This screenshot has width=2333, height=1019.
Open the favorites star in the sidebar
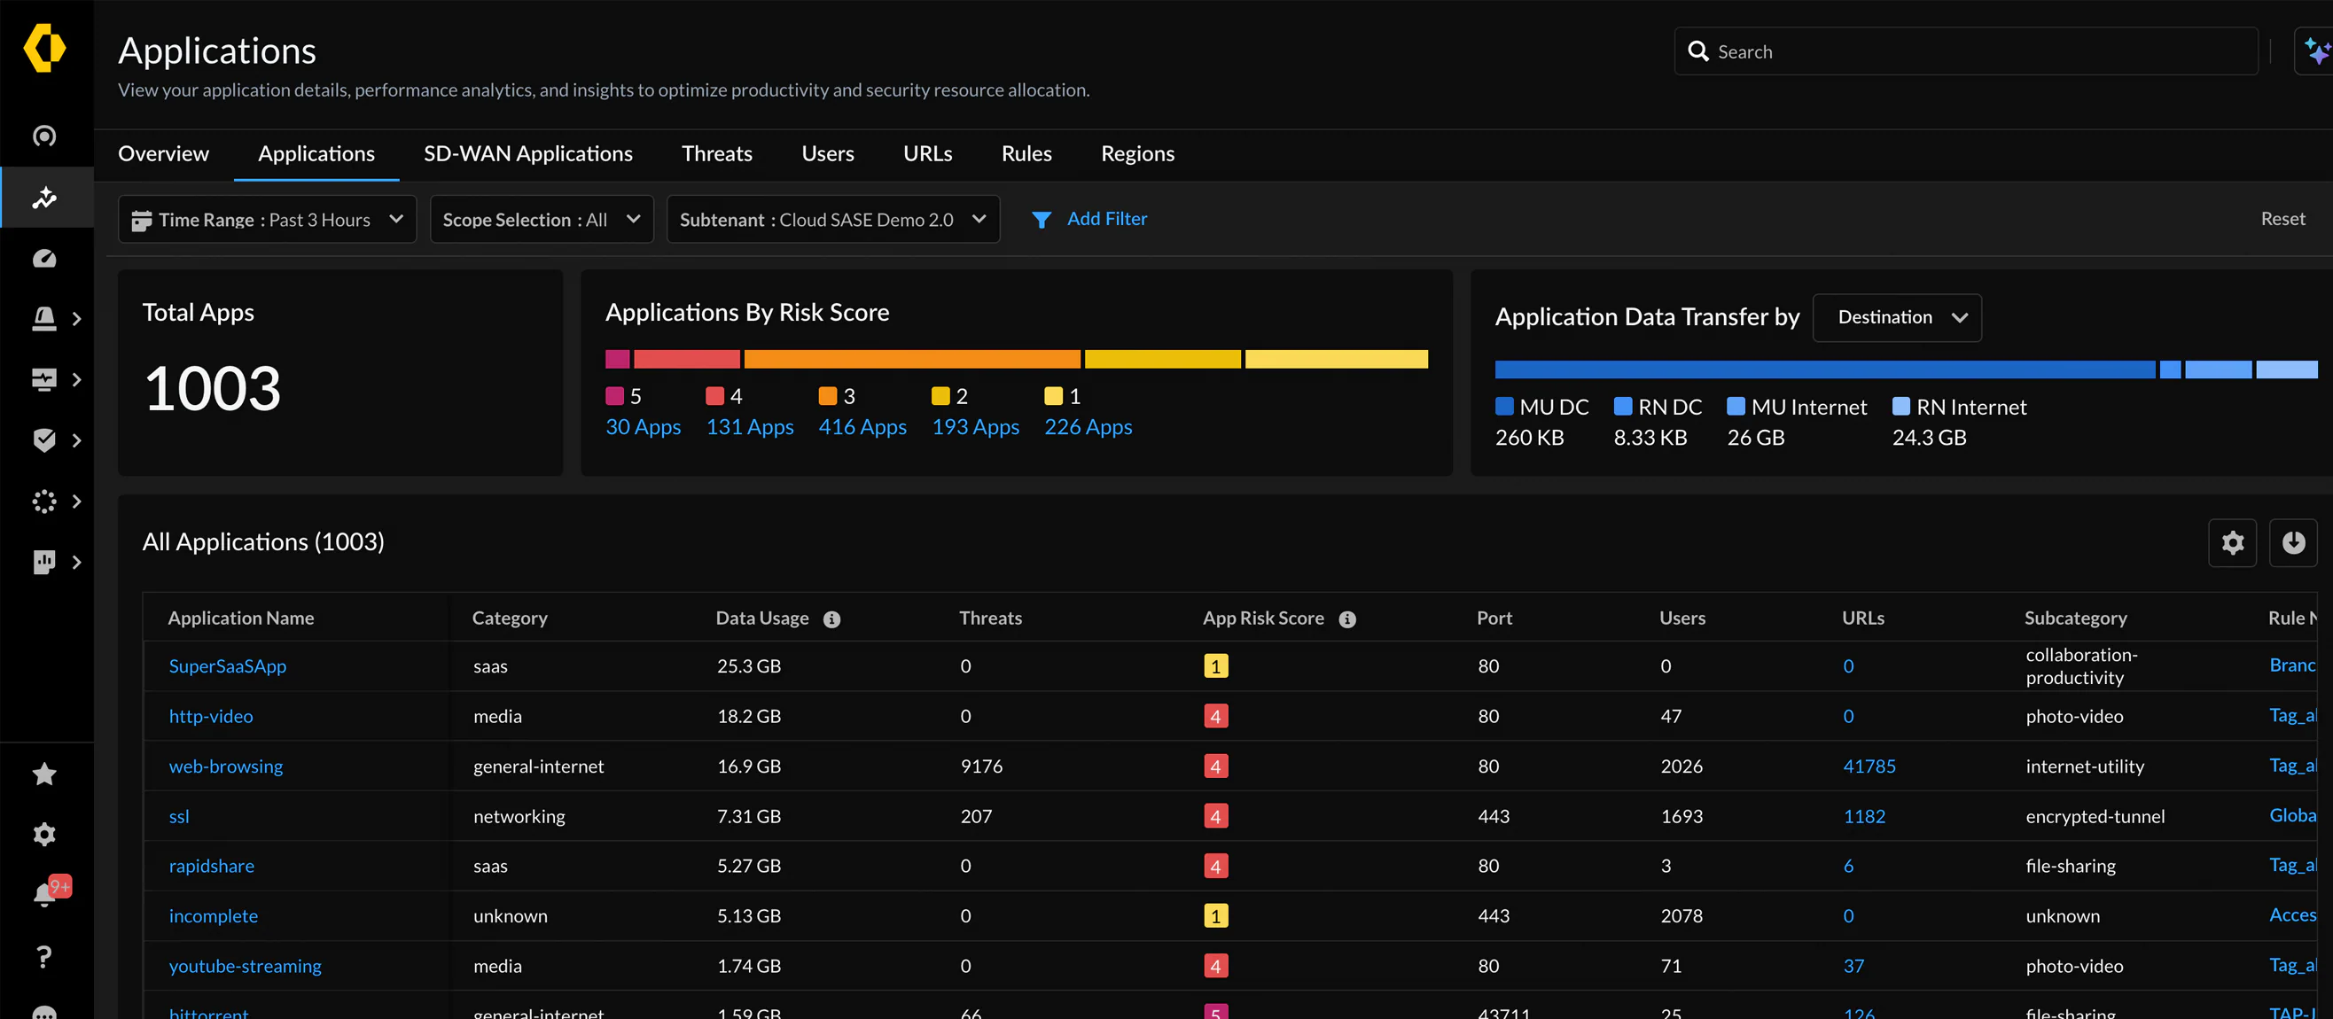[x=43, y=774]
